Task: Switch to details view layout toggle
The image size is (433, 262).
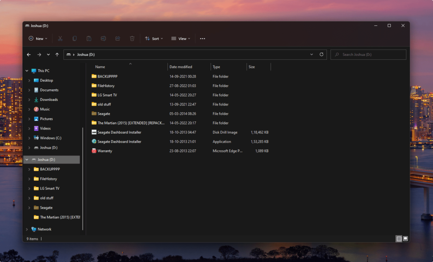Action: click(x=399, y=239)
